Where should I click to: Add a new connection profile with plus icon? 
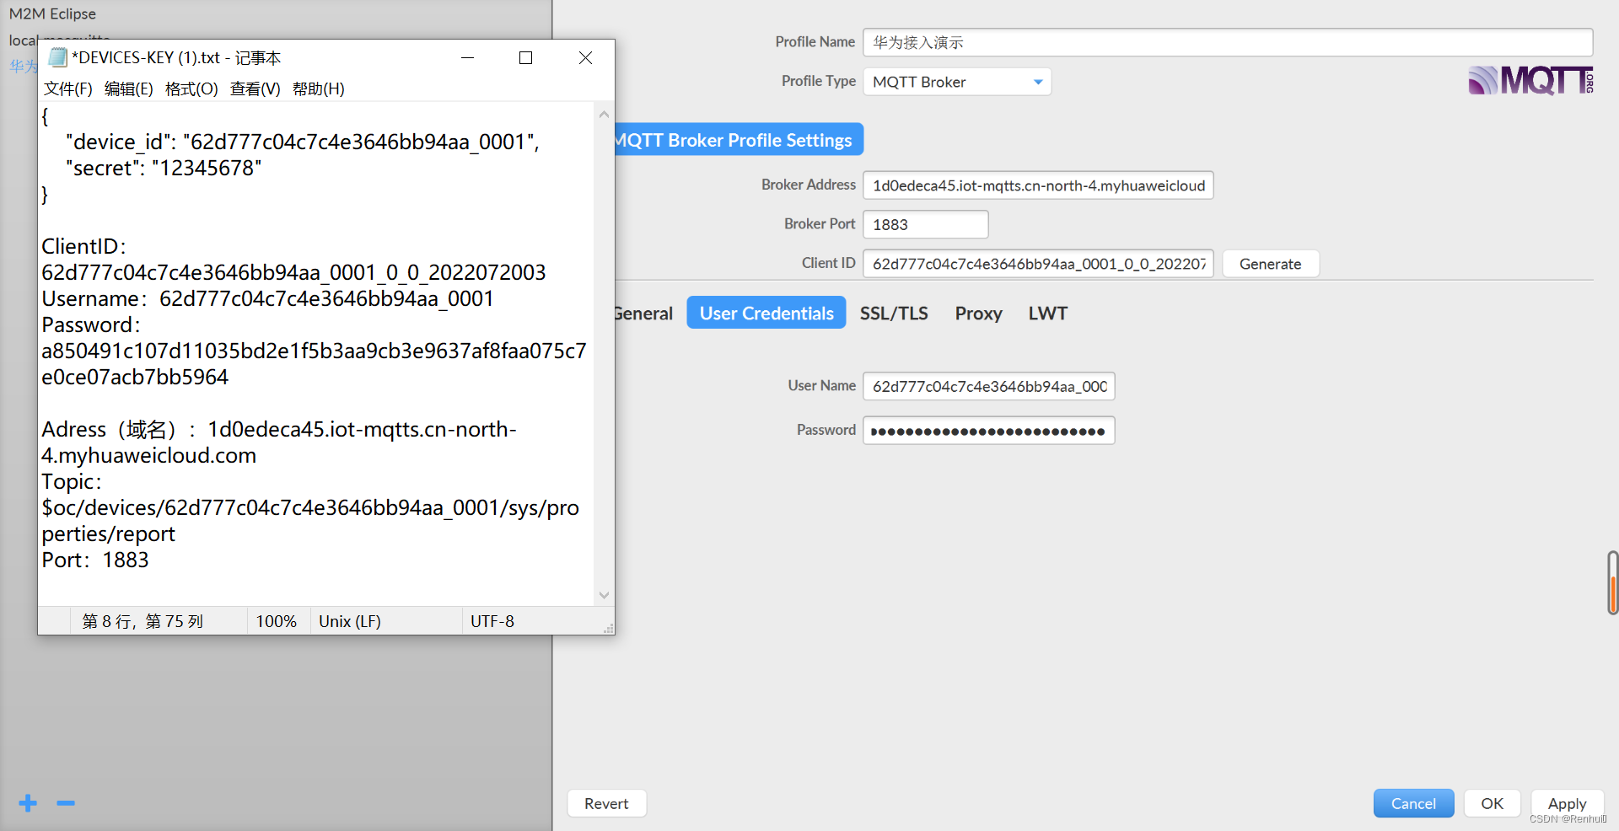tap(28, 803)
